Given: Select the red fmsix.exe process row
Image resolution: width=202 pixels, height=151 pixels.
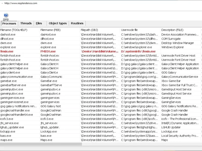Looking at the screenshot, I should pos(7,51).
